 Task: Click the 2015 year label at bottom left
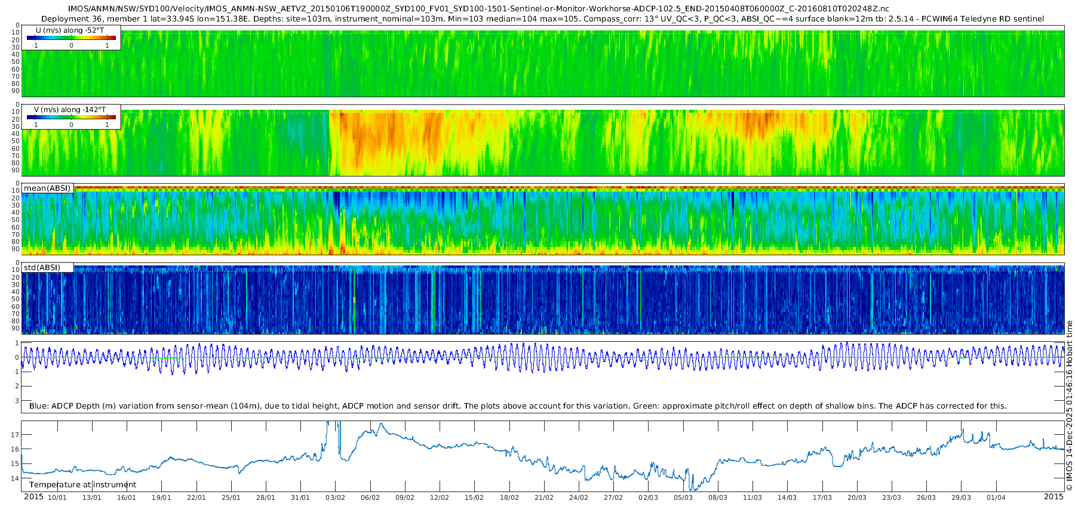coord(33,497)
